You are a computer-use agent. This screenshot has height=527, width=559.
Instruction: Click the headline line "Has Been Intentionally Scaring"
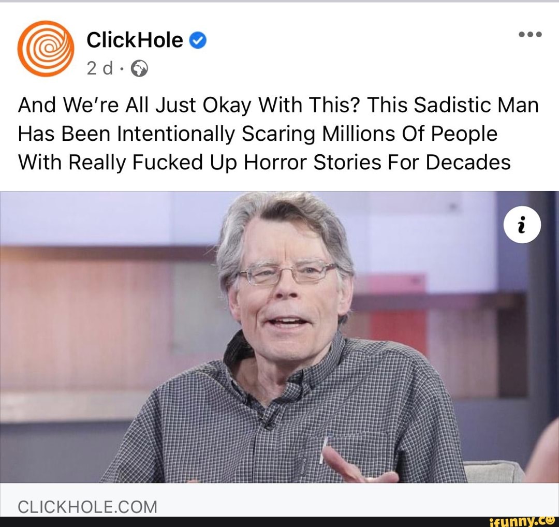[x=257, y=134]
